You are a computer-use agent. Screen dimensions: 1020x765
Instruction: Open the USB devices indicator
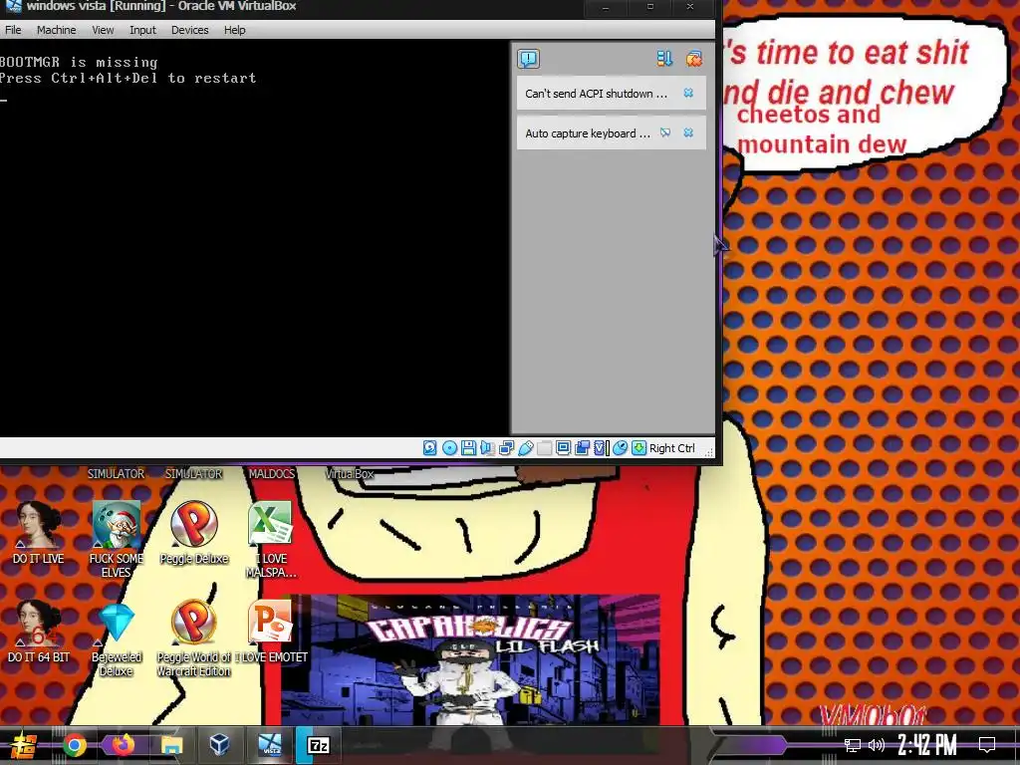(x=526, y=447)
